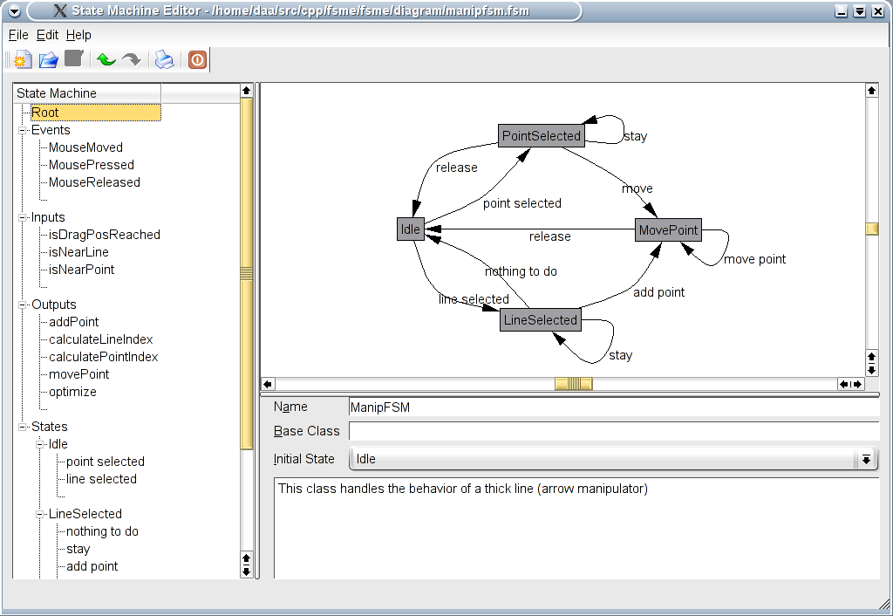Click the diagram's horizontal scrollbar thumb

[x=574, y=384]
